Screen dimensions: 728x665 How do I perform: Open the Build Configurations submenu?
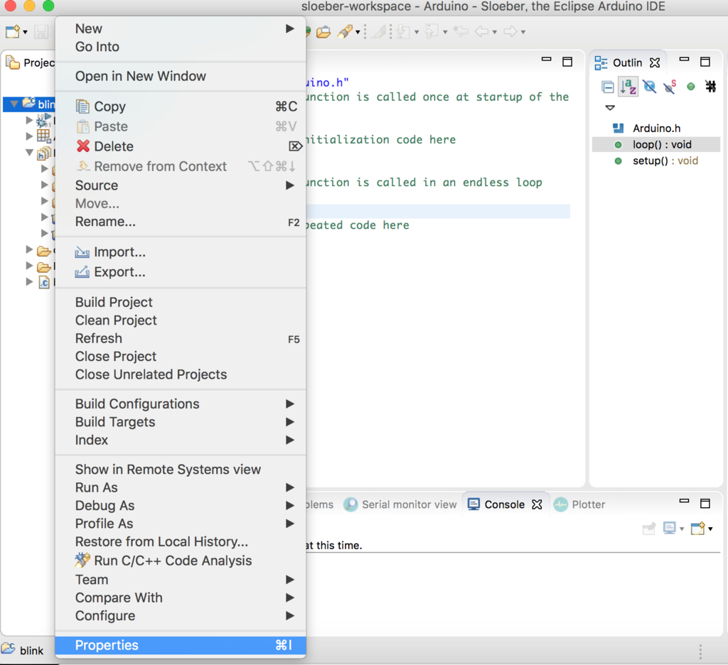click(181, 404)
